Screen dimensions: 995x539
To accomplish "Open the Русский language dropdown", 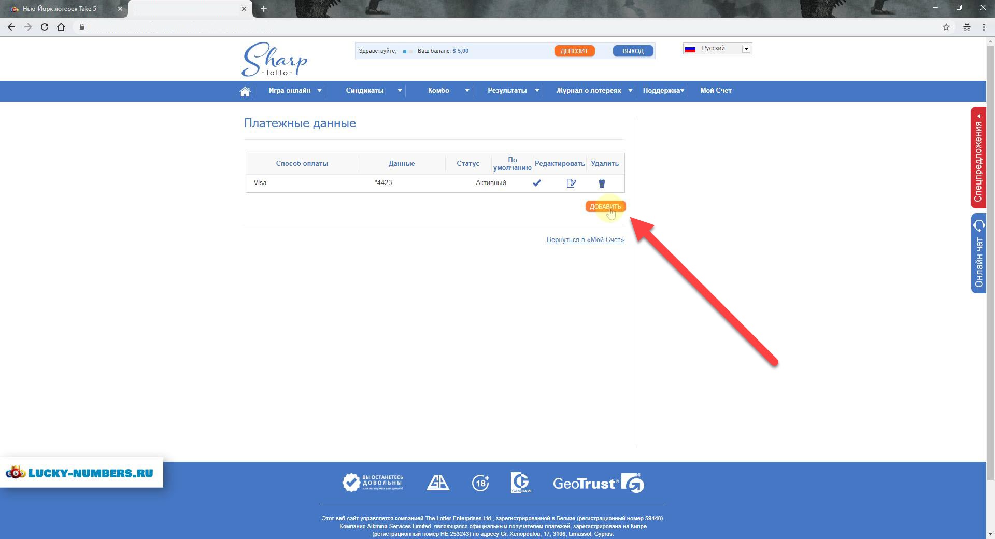I will point(717,49).
